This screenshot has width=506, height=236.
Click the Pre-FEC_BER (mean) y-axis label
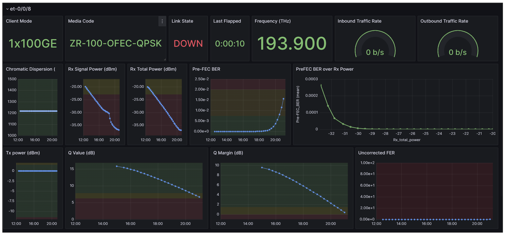click(298, 104)
